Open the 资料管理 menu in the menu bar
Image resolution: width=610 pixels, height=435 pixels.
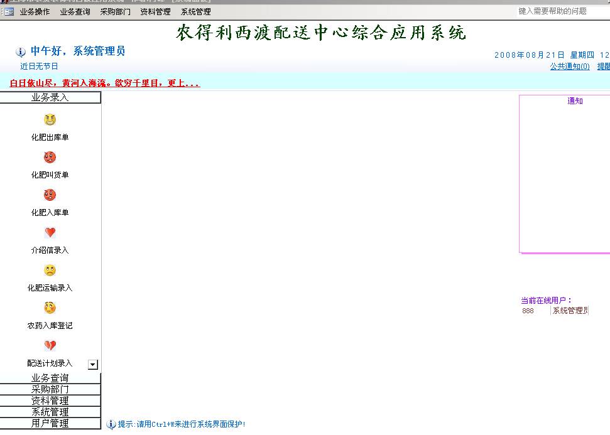tap(156, 12)
